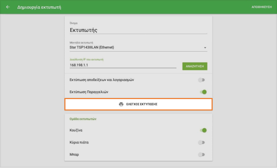The width and height of the screenshot is (277, 168).
Task: Click the IP address field 168.198.1.1
Action: pyautogui.click(x=123, y=65)
